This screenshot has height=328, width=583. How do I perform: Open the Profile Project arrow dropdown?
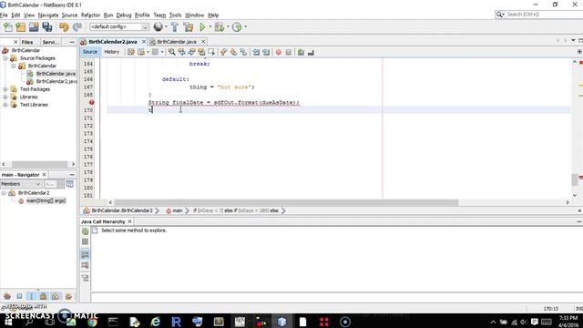(245, 26)
